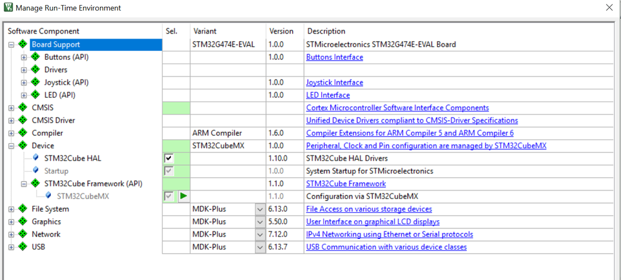621x280 pixels.
Task: Select the ARM Compiler variant cell
Action: (228, 133)
